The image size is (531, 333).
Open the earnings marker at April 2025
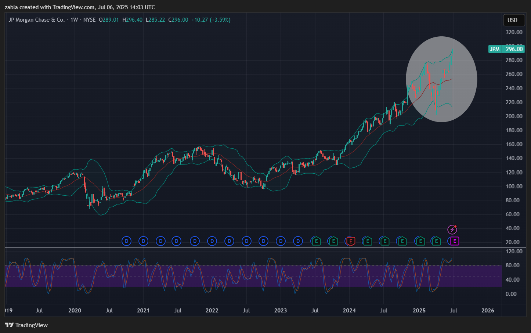pos(436,241)
